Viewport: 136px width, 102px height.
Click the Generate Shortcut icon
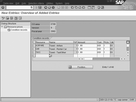click(93, 8)
